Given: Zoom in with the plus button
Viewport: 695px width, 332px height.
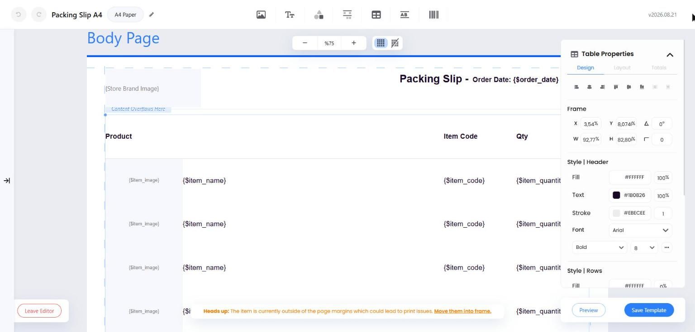Looking at the screenshot, I should click(x=354, y=43).
